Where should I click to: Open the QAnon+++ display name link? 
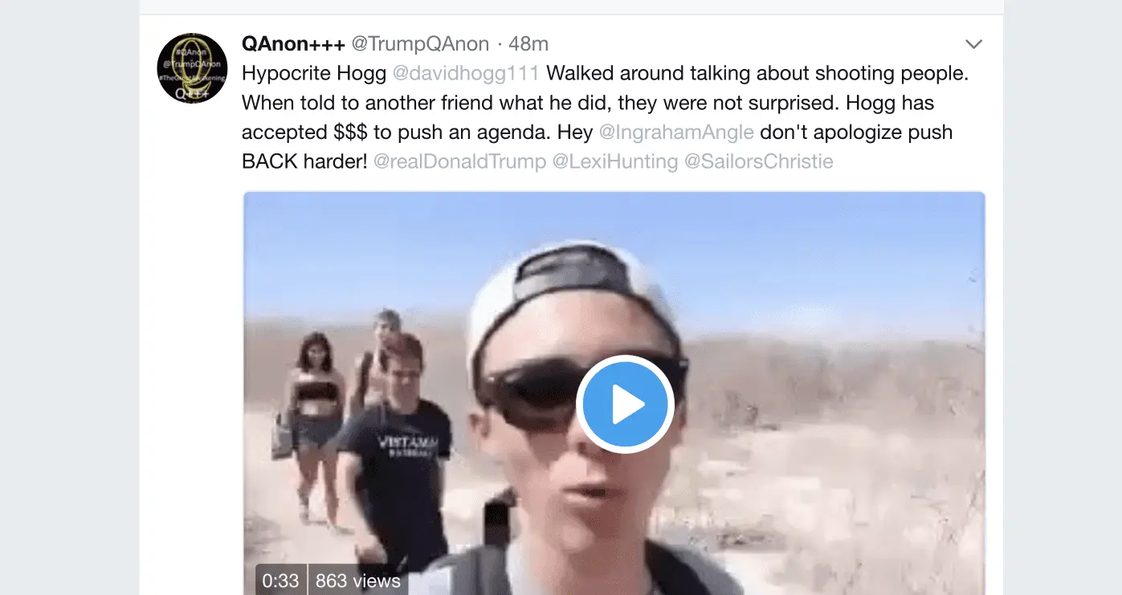pos(293,43)
